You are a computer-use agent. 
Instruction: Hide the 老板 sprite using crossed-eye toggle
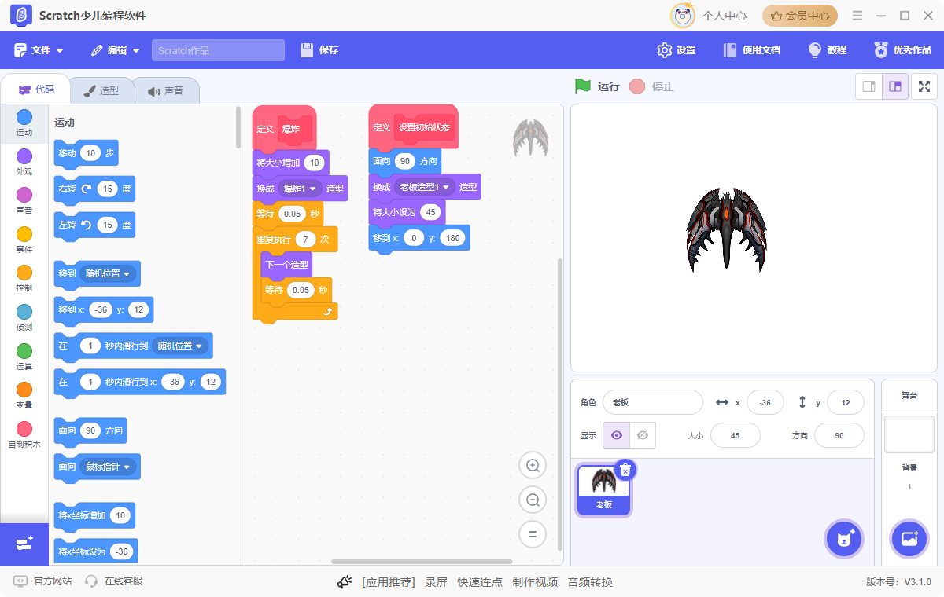tap(642, 434)
